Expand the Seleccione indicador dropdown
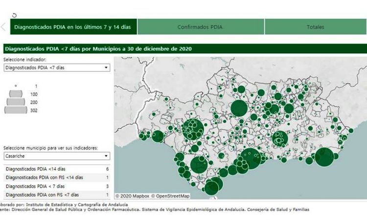The image size is (367, 220). pos(56,68)
